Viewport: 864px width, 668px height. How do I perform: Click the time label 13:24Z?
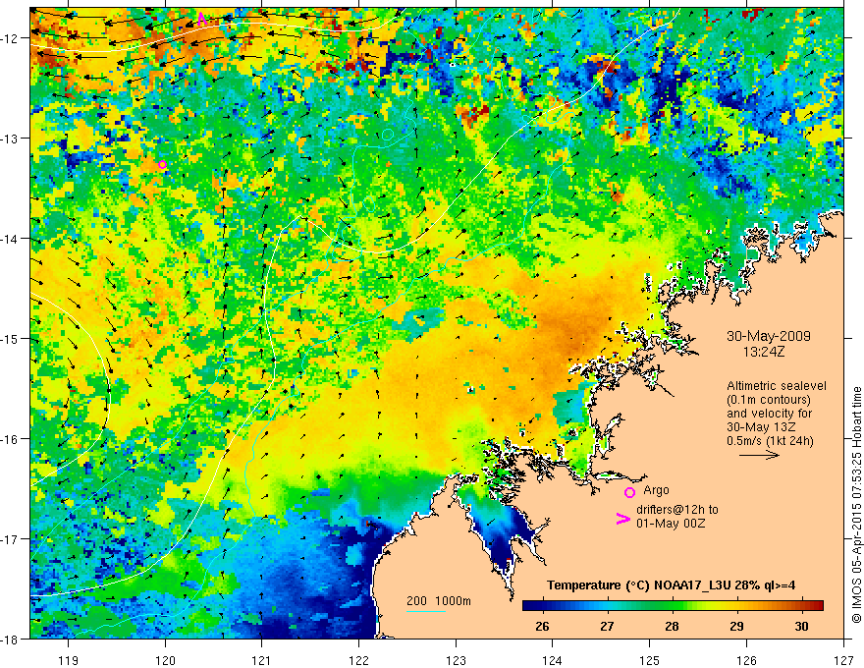pyautogui.click(x=763, y=351)
